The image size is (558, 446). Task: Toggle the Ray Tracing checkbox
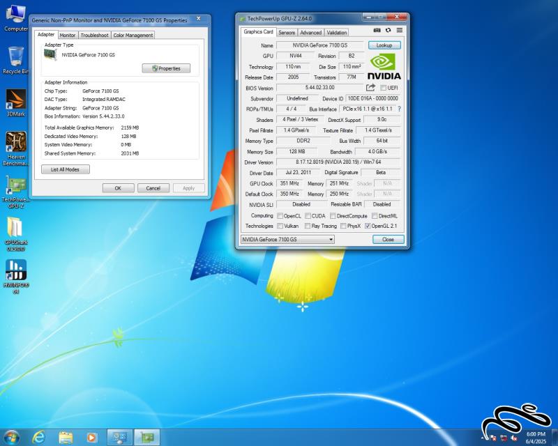[308, 226]
